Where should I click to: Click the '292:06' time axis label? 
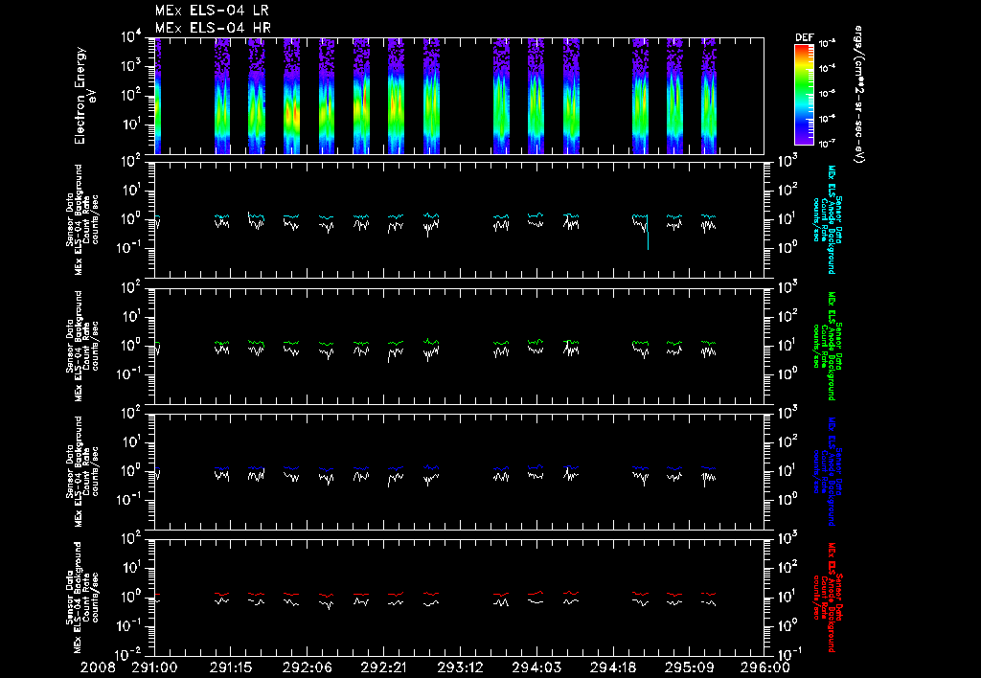[308, 667]
